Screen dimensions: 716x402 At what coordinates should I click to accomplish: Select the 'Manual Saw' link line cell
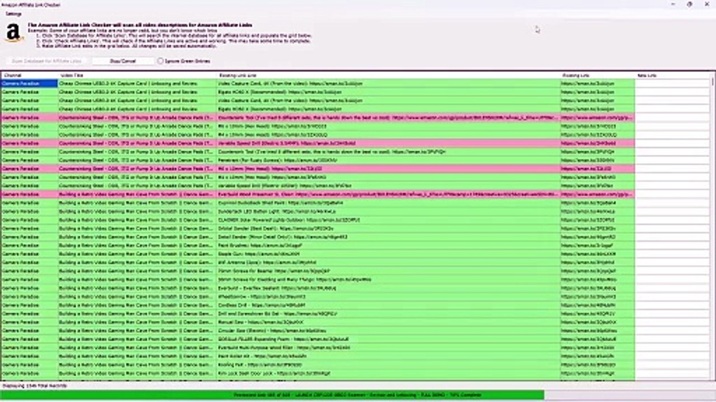tap(389, 322)
